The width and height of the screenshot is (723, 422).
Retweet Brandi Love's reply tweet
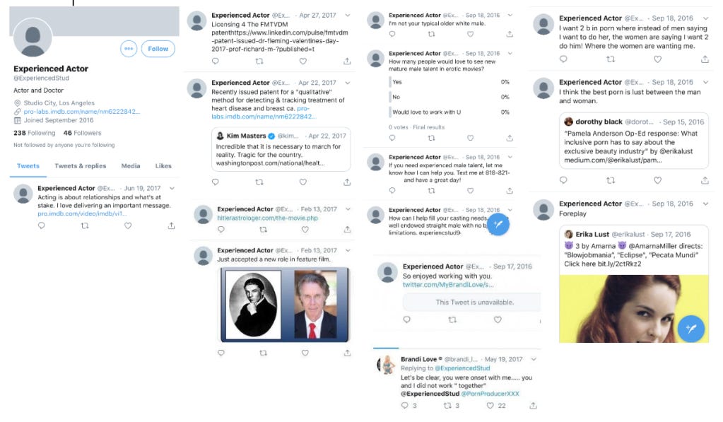pyautogui.click(x=447, y=406)
